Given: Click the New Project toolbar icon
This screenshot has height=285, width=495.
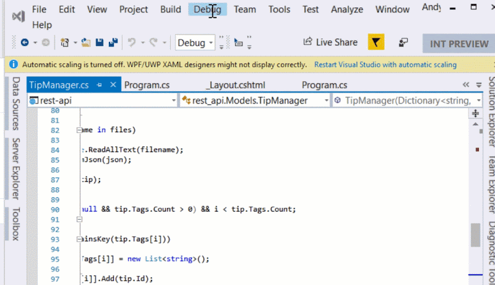Looking at the screenshot, I should (x=65, y=42).
